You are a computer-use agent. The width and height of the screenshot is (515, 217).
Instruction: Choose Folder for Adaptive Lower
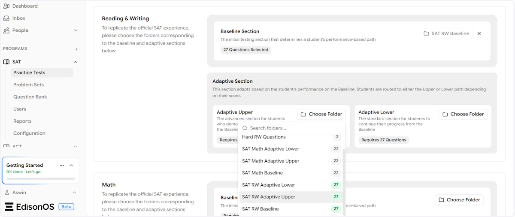tap(462, 114)
